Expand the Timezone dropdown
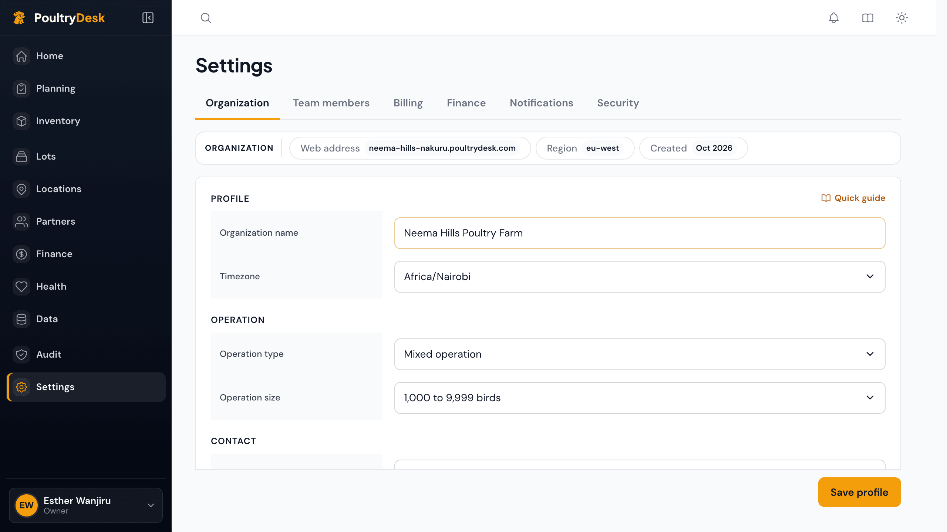 tap(640, 277)
